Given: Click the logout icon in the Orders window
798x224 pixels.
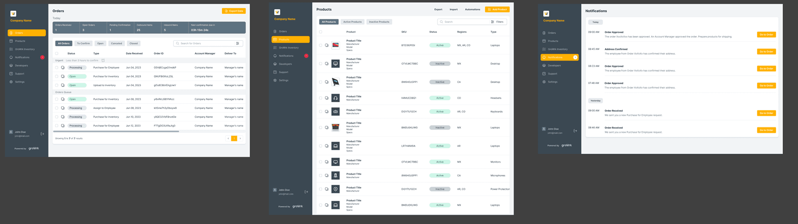Looking at the screenshot, I should tap(42, 134).
